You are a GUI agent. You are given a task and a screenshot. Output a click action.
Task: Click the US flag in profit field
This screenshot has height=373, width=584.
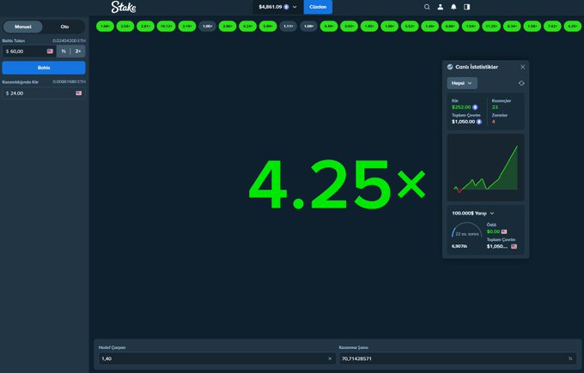pos(79,93)
